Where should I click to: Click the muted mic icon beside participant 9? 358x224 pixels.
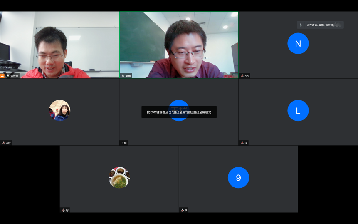[183, 210]
